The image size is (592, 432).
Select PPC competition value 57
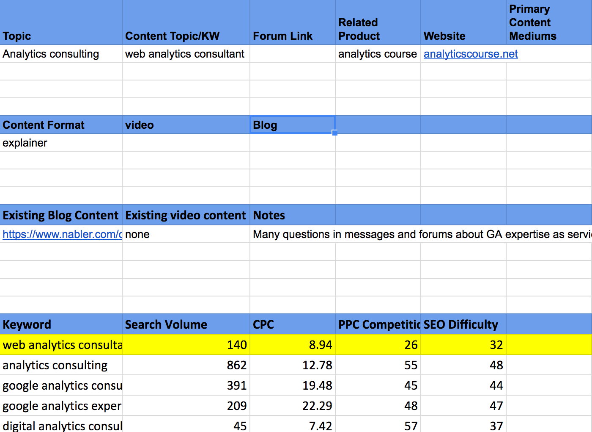(378, 424)
